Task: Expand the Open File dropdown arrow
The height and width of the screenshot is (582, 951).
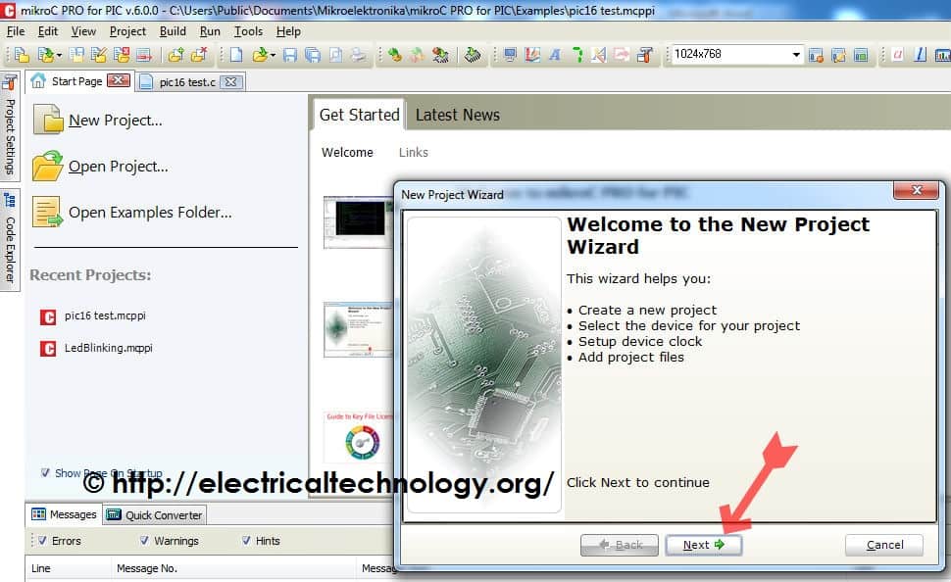Action: (273, 56)
